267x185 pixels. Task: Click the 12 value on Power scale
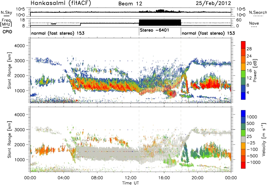point(249,78)
